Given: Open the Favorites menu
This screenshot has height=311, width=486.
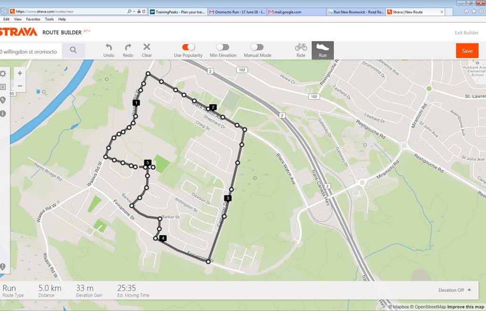Looking at the screenshot, I should [33, 19].
